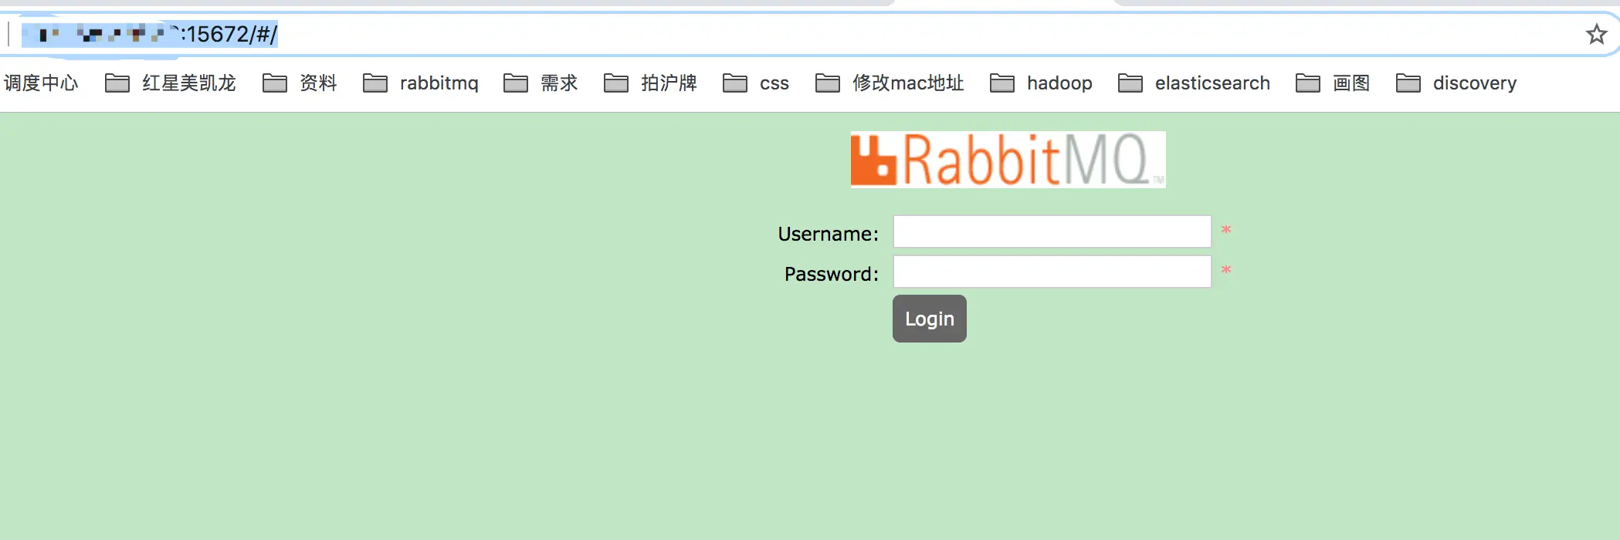Bookmark this page with the star icon
Screen dimensions: 1620x540
(x=1596, y=34)
